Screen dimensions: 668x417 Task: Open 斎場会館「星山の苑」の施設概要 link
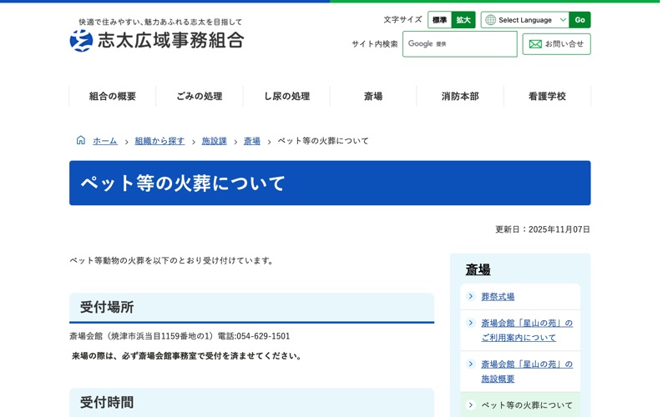(527, 371)
